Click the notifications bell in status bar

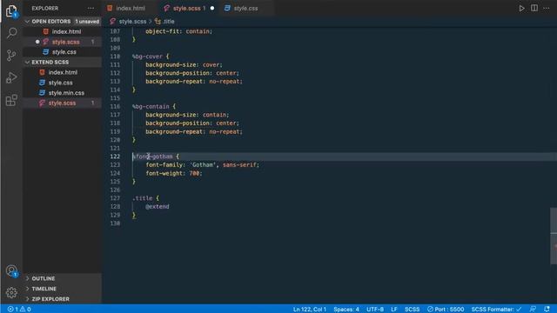tap(547, 310)
